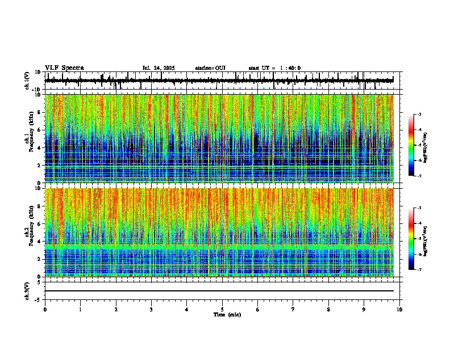Click the "Time (min)" axis label
450x347 pixels.
(x=227, y=315)
